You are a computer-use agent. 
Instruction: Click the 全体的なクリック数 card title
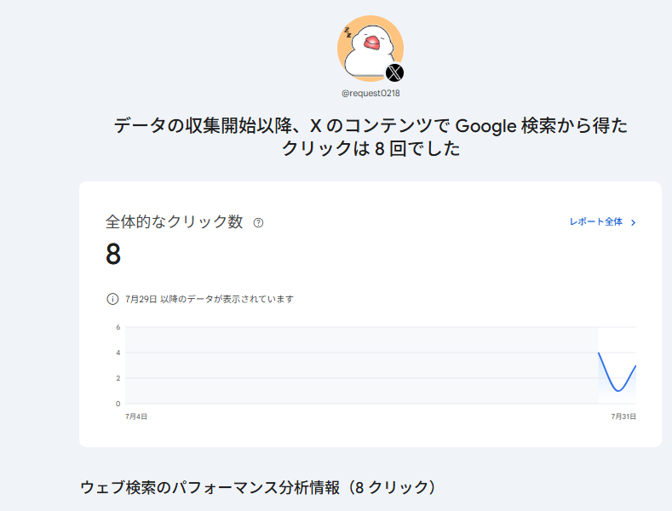[175, 221]
